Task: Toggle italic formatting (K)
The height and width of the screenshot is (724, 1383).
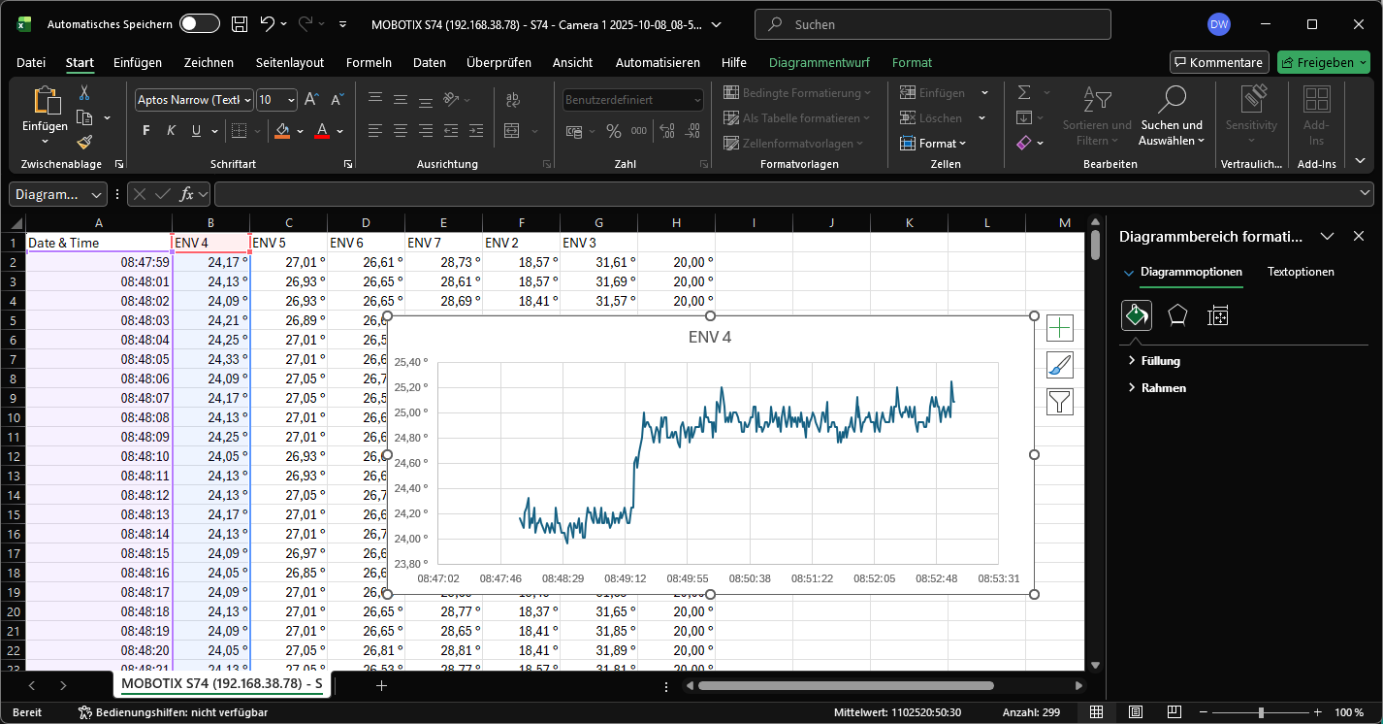Action: [172, 131]
